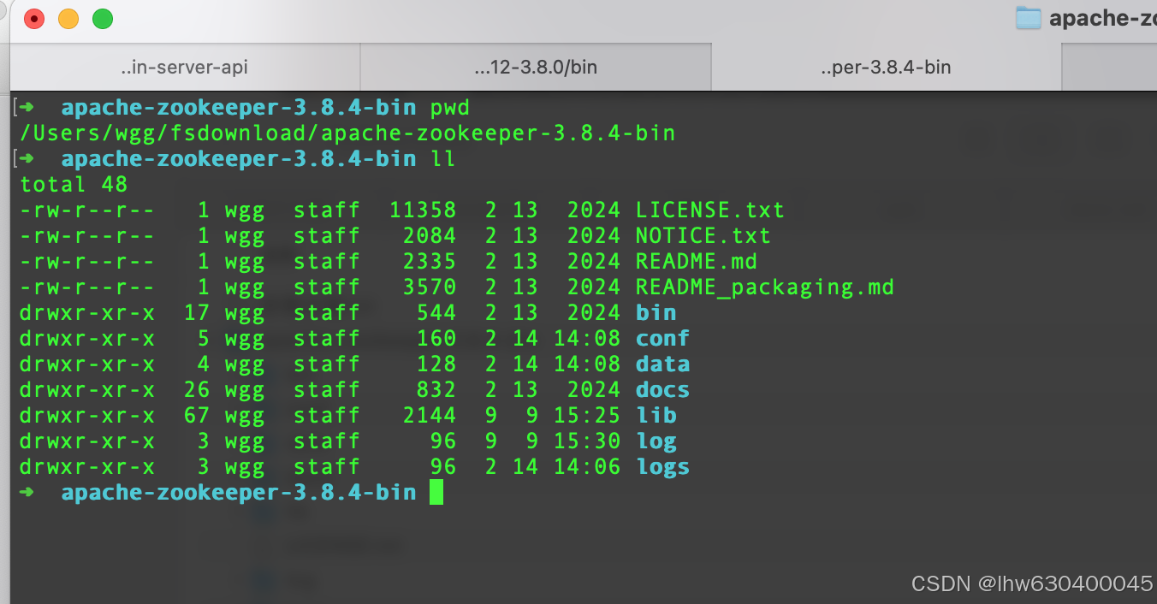Image resolution: width=1157 pixels, height=604 pixels.
Task: Click the file size 2084
Action: (x=430, y=236)
